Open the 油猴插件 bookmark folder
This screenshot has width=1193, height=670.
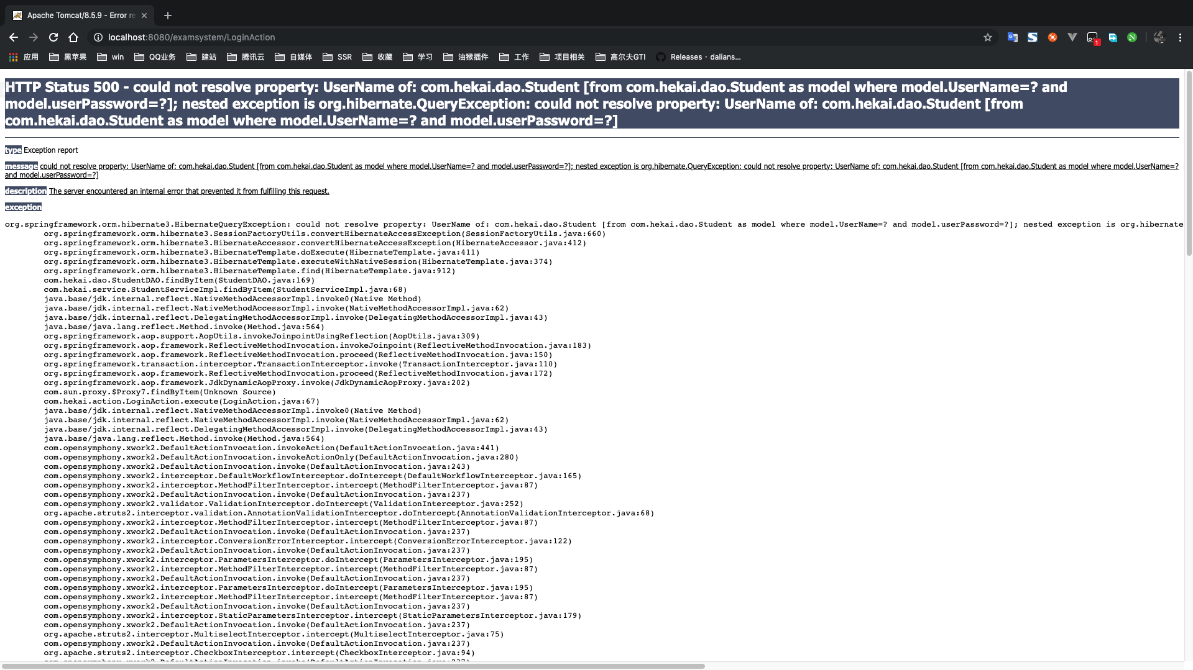(x=466, y=57)
